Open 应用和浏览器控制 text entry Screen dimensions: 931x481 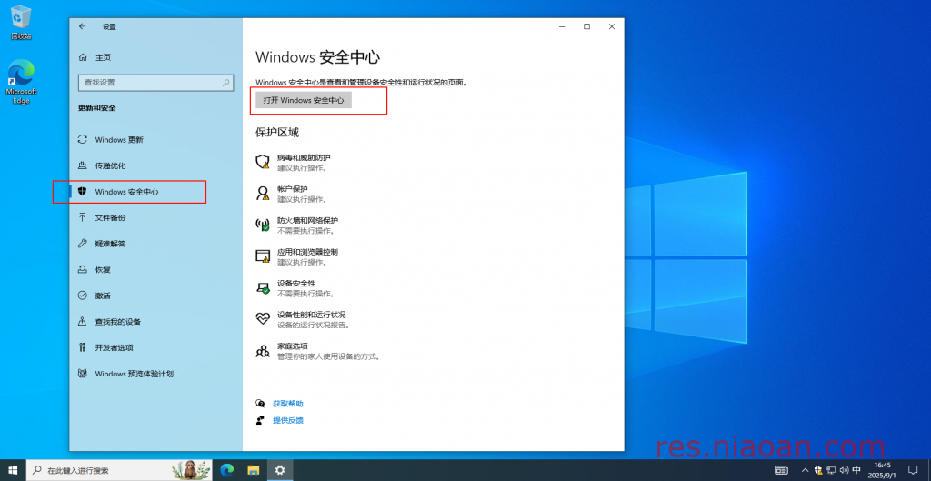pyautogui.click(x=307, y=252)
